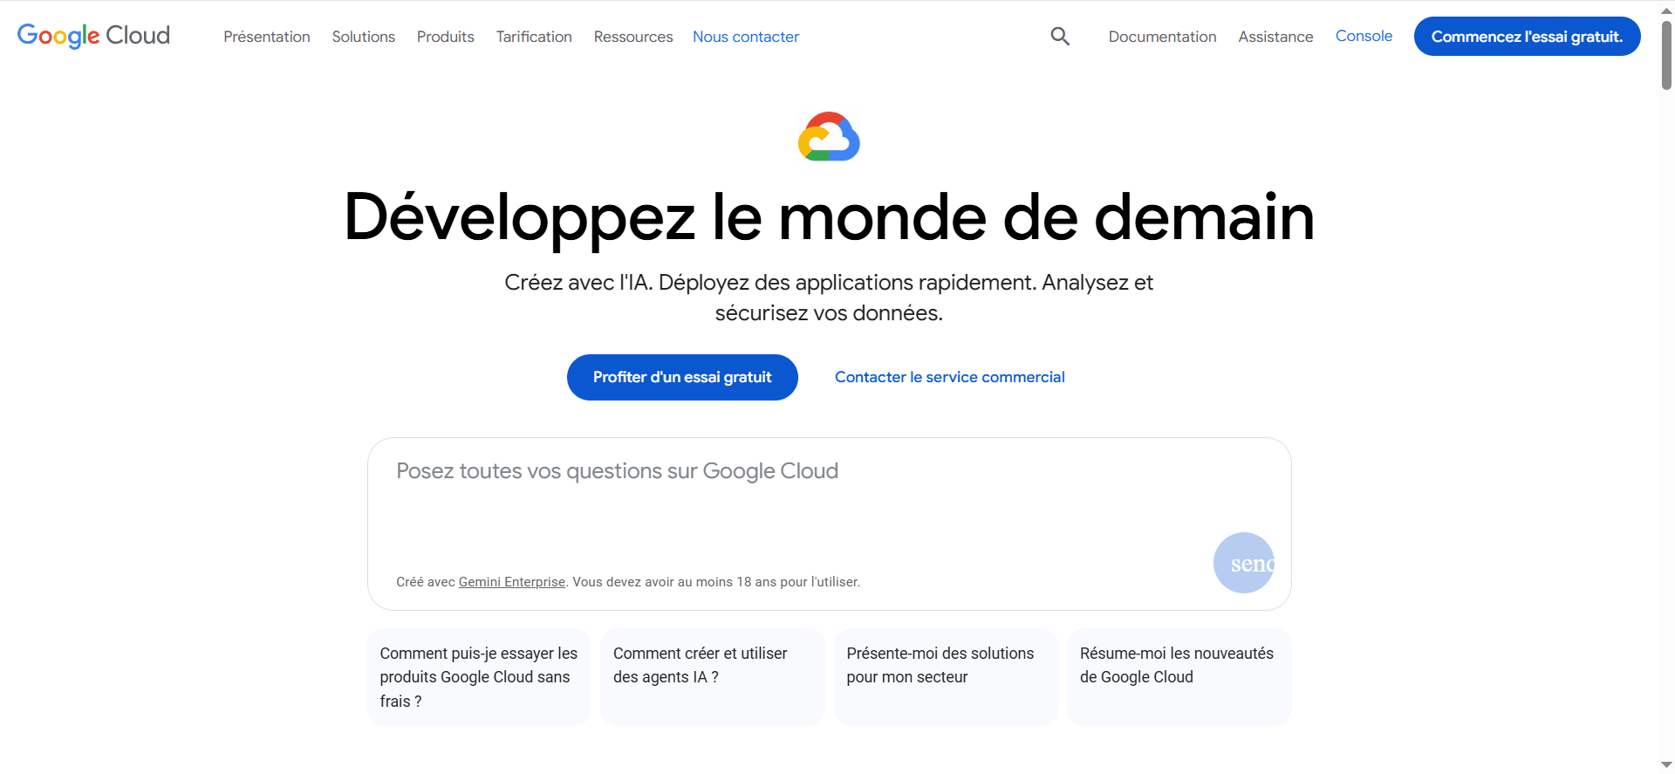Click the Commencez l'essai gratuit button
1675x774 pixels.
pyautogui.click(x=1527, y=37)
